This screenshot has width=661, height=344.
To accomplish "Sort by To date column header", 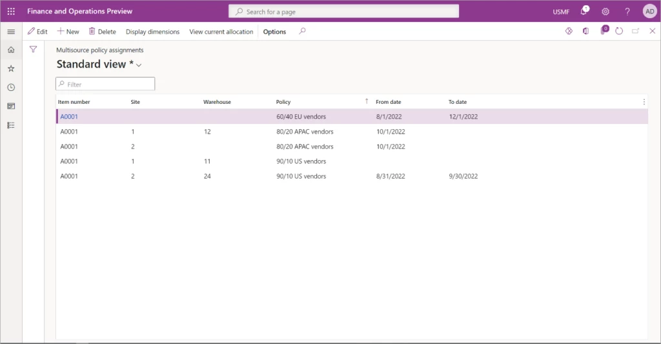I will pyautogui.click(x=458, y=102).
